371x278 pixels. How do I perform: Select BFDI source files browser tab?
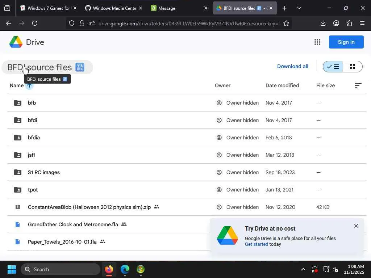click(245, 8)
